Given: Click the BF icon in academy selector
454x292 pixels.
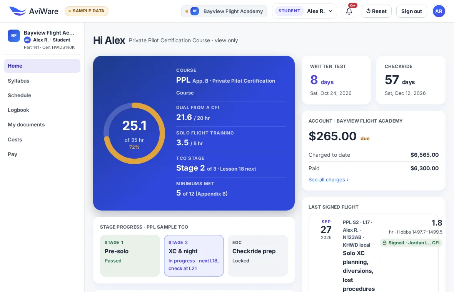Looking at the screenshot, I should point(195,11).
